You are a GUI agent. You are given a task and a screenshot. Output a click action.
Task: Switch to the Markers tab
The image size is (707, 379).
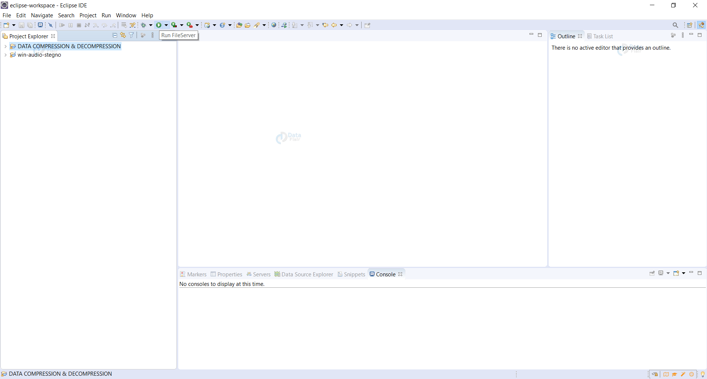(193, 274)
